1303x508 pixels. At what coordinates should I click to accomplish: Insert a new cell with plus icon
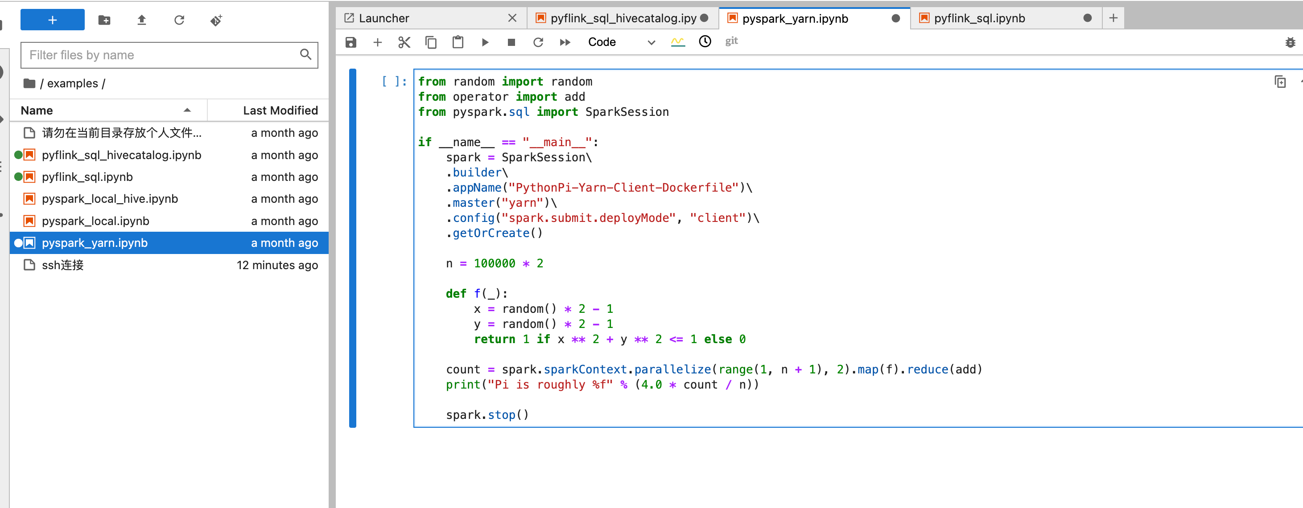click(377, 42)
